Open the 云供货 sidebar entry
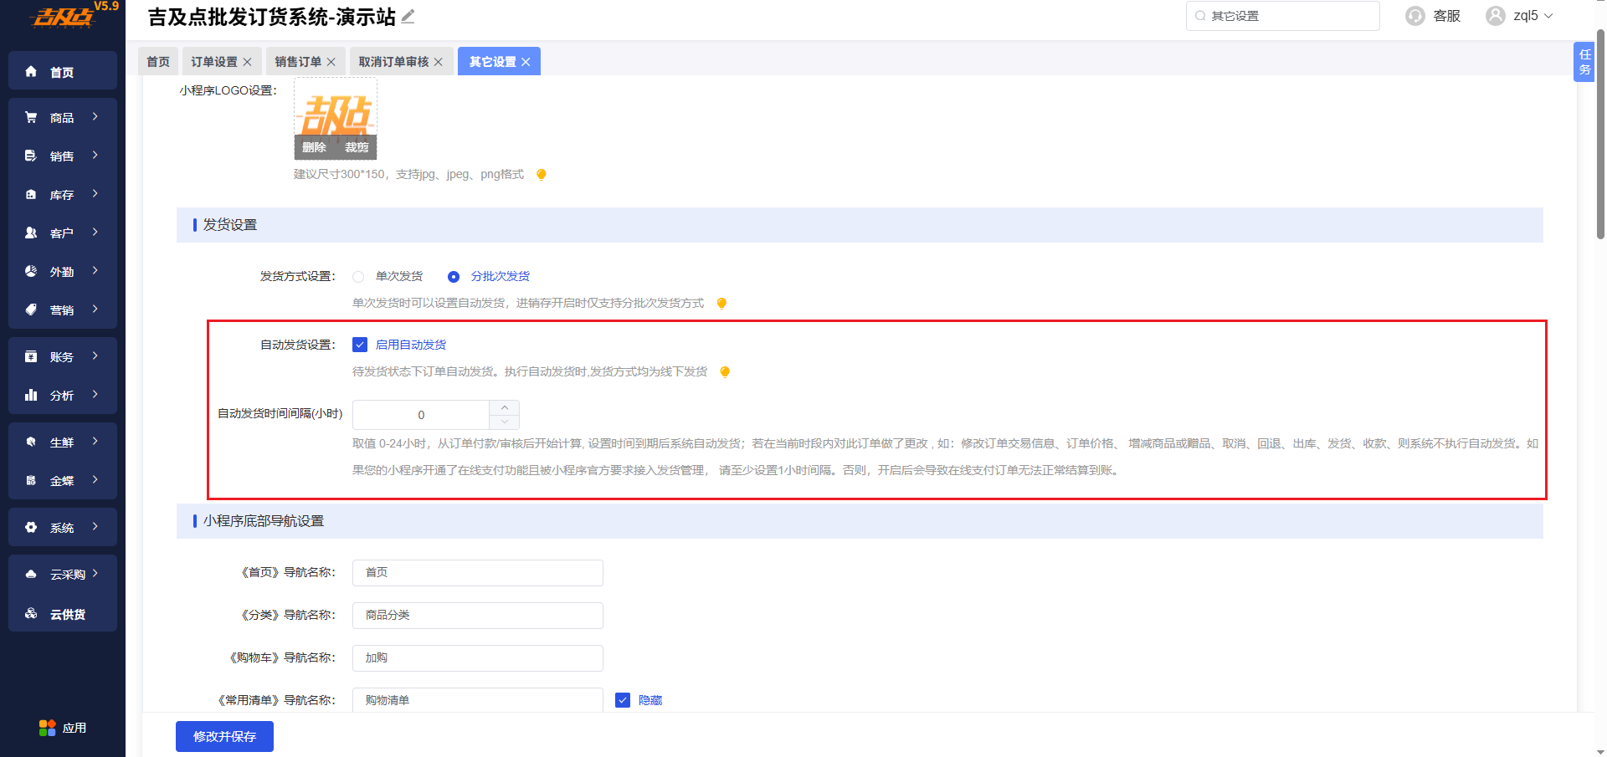1607x757 pixels. tap(63, 614)
